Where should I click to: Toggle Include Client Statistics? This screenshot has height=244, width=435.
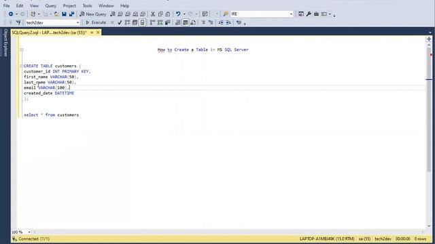pyautogui.click(x=168, y=22)
